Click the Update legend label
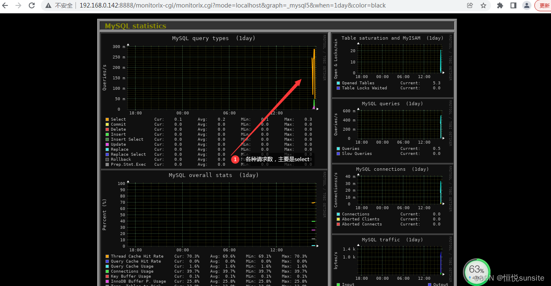Viewport: 551px width, 286px height. pyautogui.click(x=118, y=144)
